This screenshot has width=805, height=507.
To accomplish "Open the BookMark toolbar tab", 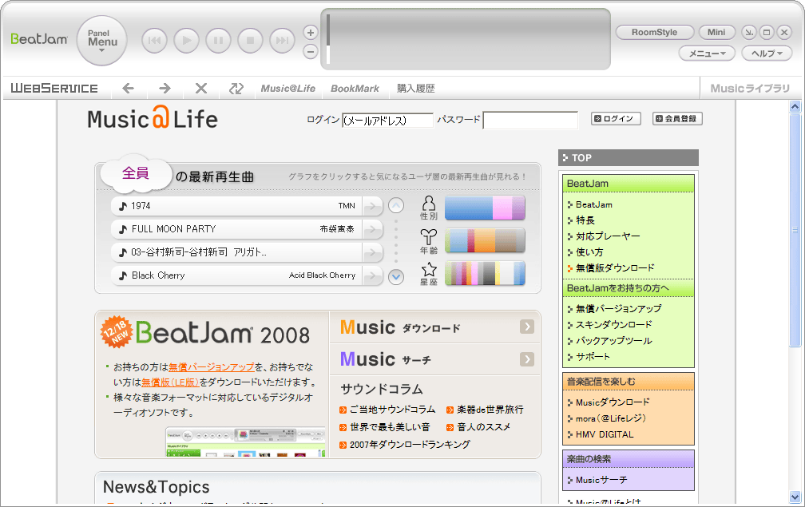I will tap(355, 89).
